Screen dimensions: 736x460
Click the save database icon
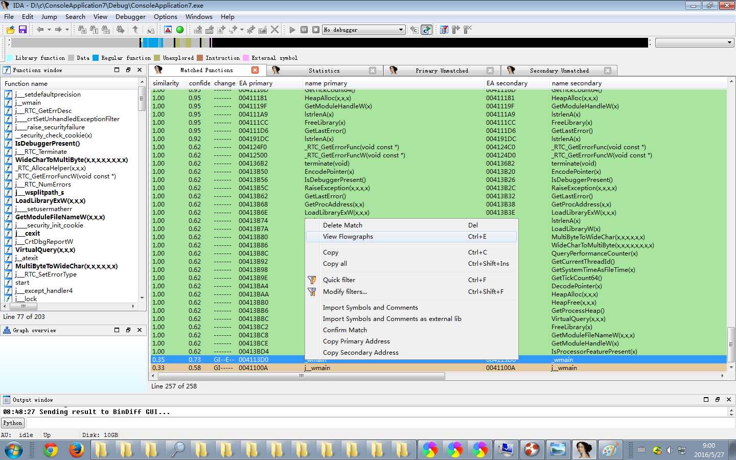click(22, 30)
